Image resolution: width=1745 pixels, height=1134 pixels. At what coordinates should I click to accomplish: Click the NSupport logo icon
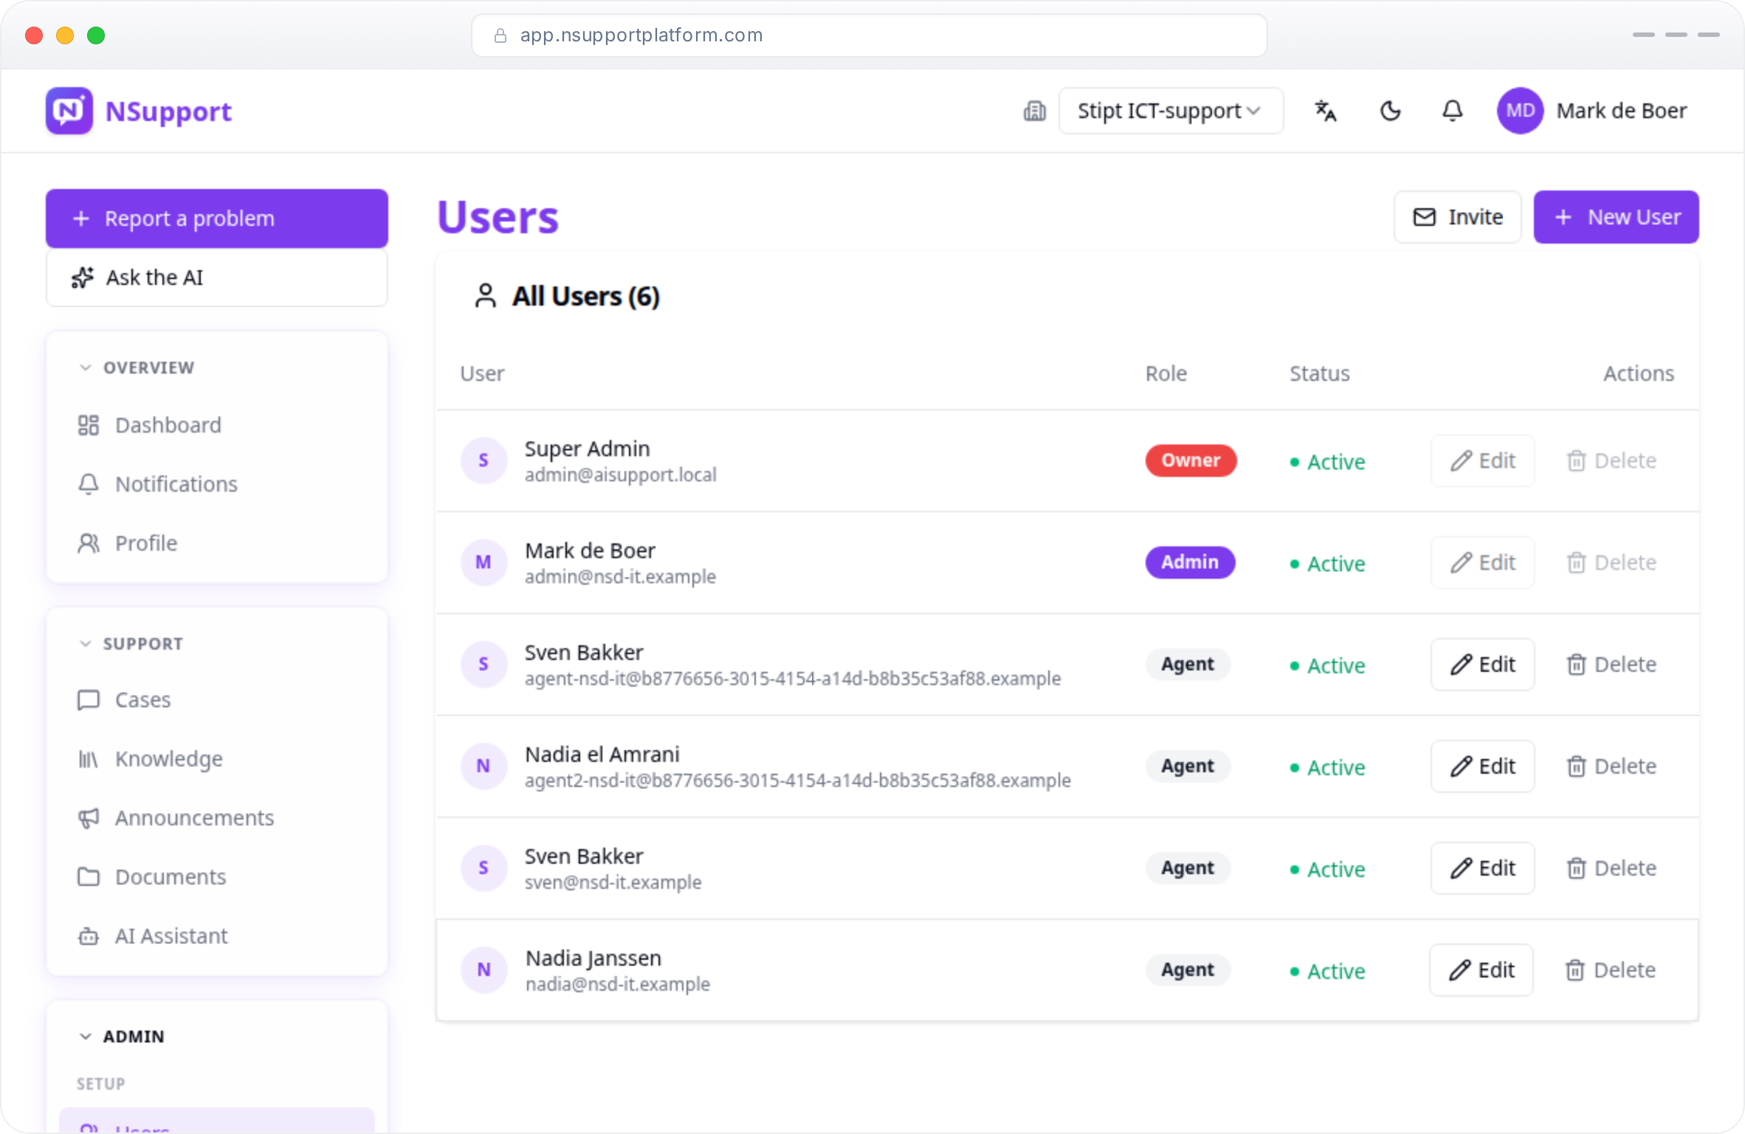[x=69, y=111]
